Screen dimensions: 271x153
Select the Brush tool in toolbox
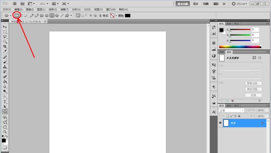[5, 62]
